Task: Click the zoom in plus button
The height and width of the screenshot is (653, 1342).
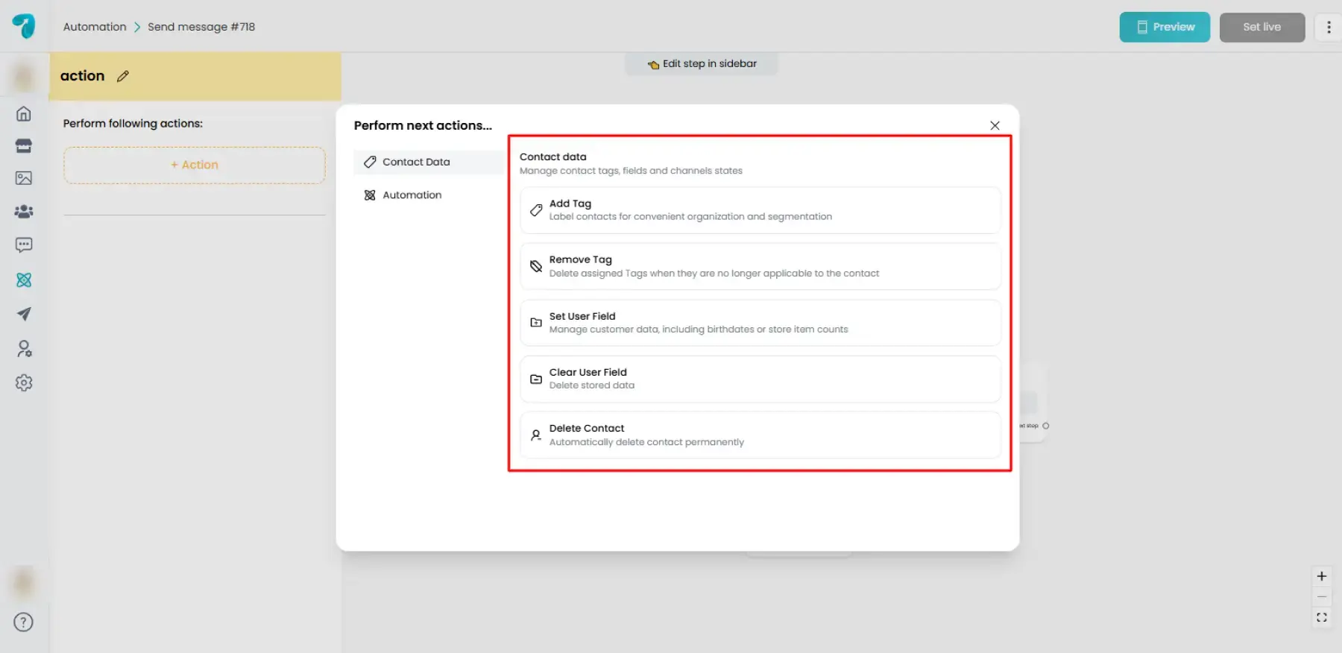Action: click(1321, 576)
